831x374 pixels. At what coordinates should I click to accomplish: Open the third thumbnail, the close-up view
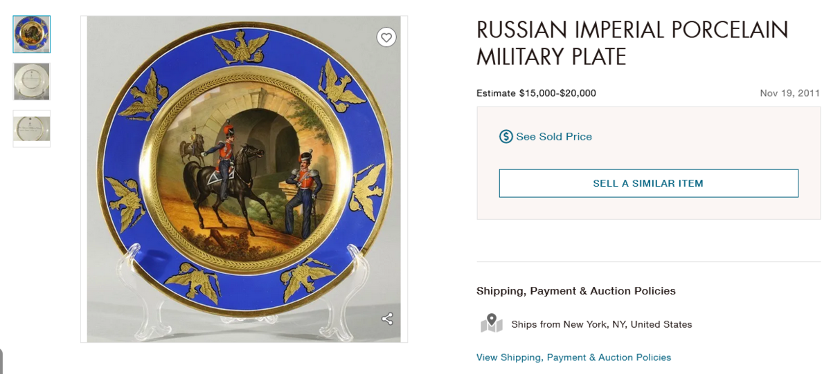[x=32, y=129]
